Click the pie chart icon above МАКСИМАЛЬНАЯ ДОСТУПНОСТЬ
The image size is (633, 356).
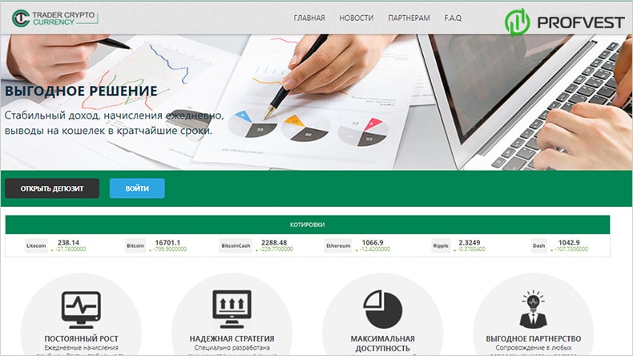(383, 309)
